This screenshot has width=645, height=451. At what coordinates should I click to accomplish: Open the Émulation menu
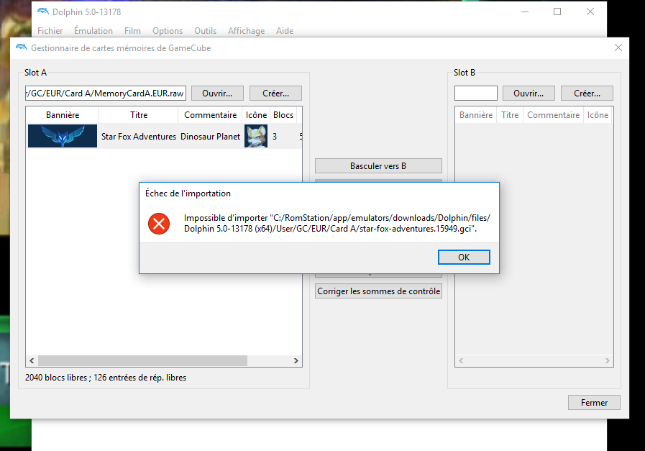coord(93,31)
